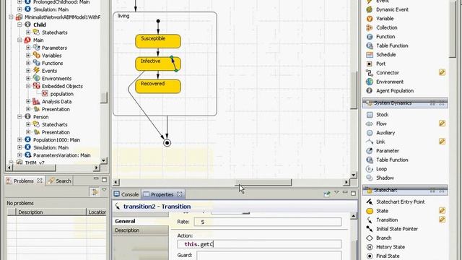Collapse the Statechart palette header

405,191
